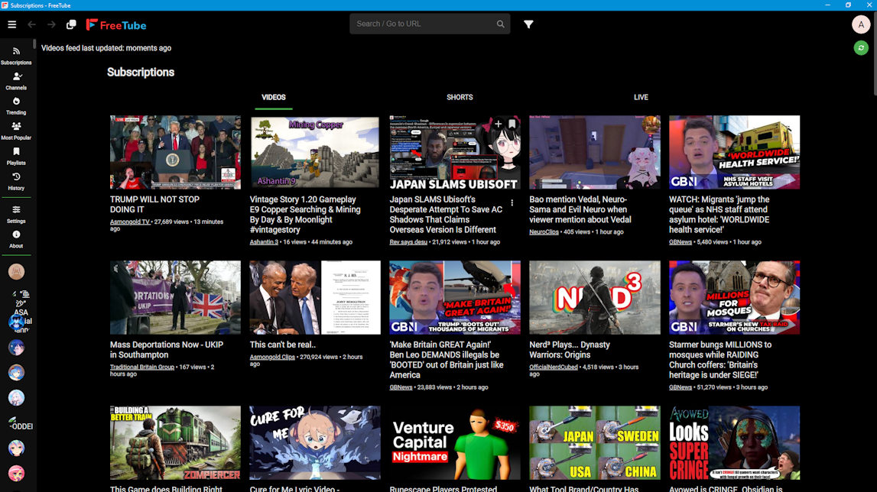Open the Rev says desu channel link
Screen dimensions: 877x492
click(x=408, y=242)
